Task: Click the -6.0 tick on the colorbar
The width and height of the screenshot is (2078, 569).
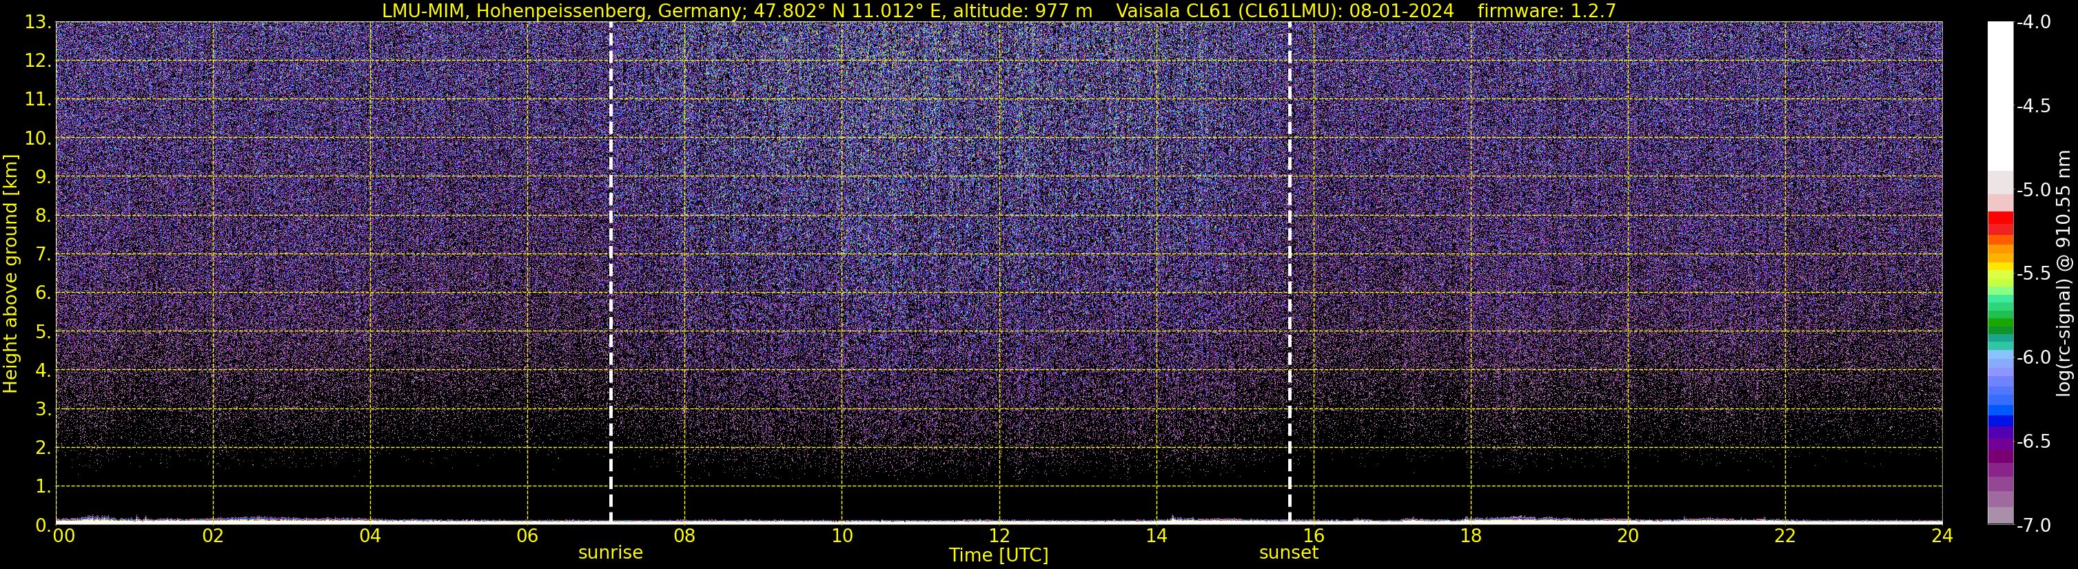Action: tap(2033, 357)
